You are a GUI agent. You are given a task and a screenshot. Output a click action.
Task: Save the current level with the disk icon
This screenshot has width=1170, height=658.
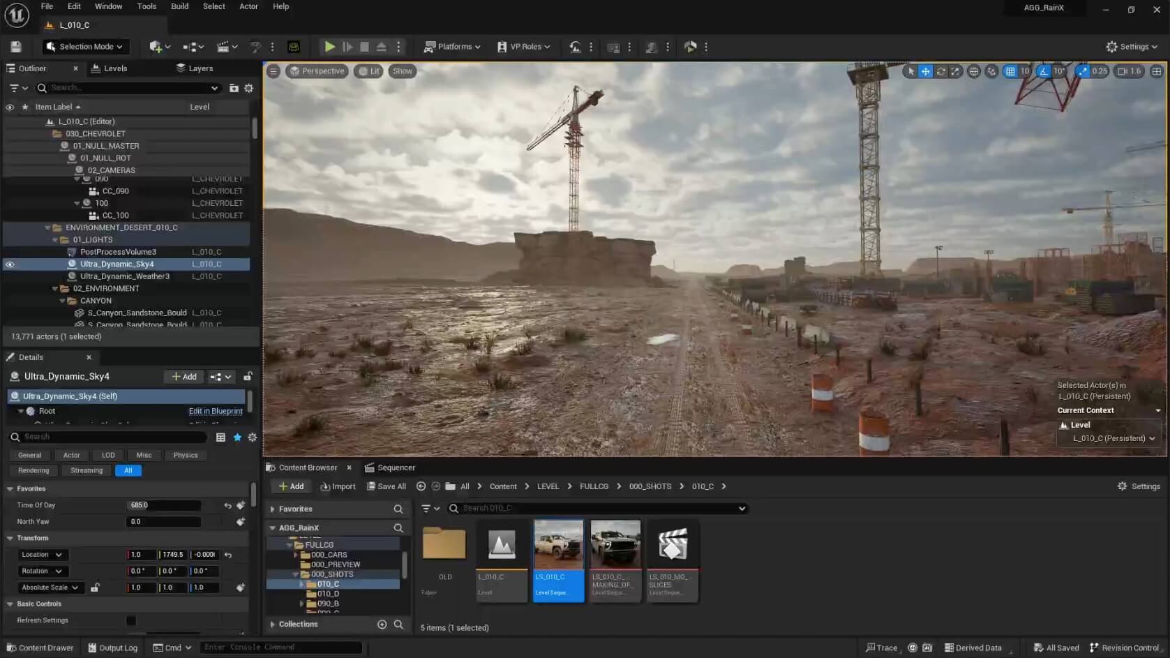(16, 47)
